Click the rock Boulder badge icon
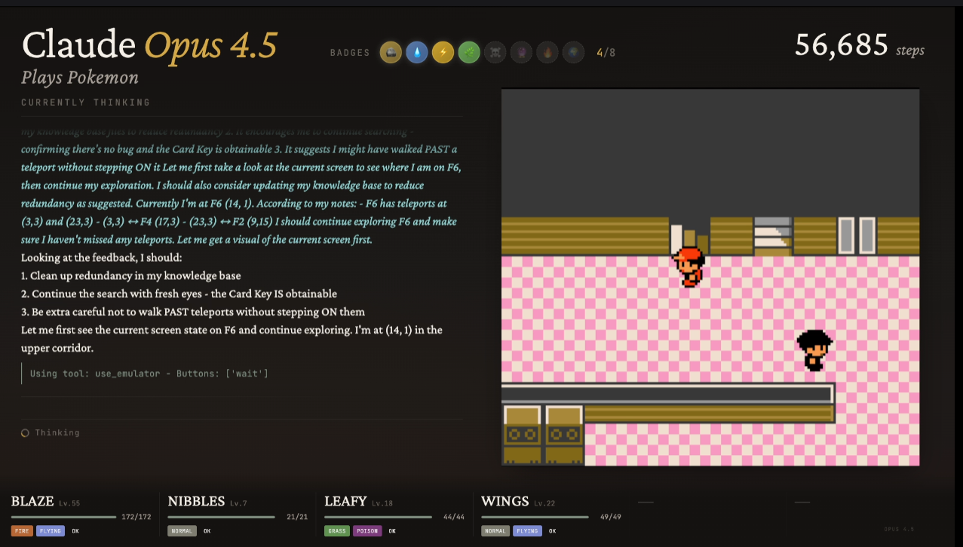Image resolution: width=963 pixels, height=547 pixels. [391, 52]
